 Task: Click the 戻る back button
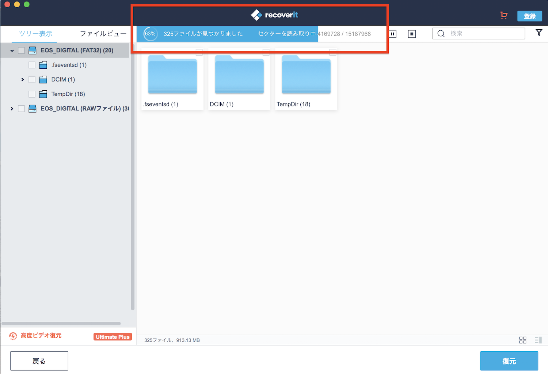39,361
